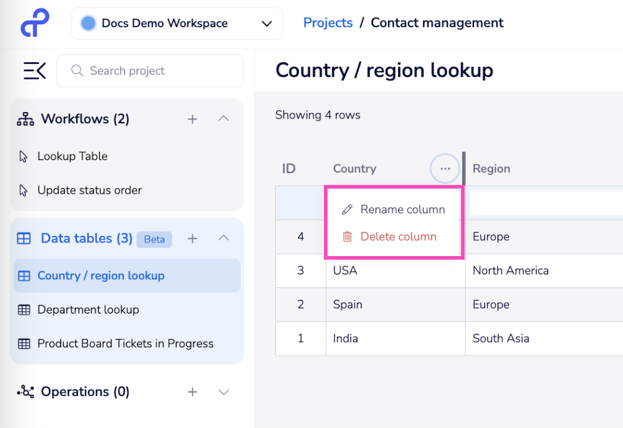Collapse the sidebar with the toggle icon
623x428 pixels.
[x=34, y=71]
